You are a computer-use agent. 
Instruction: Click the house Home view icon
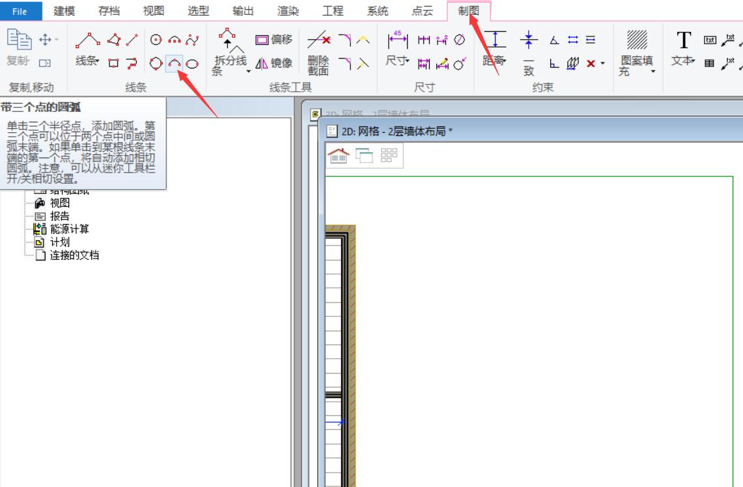339,156
